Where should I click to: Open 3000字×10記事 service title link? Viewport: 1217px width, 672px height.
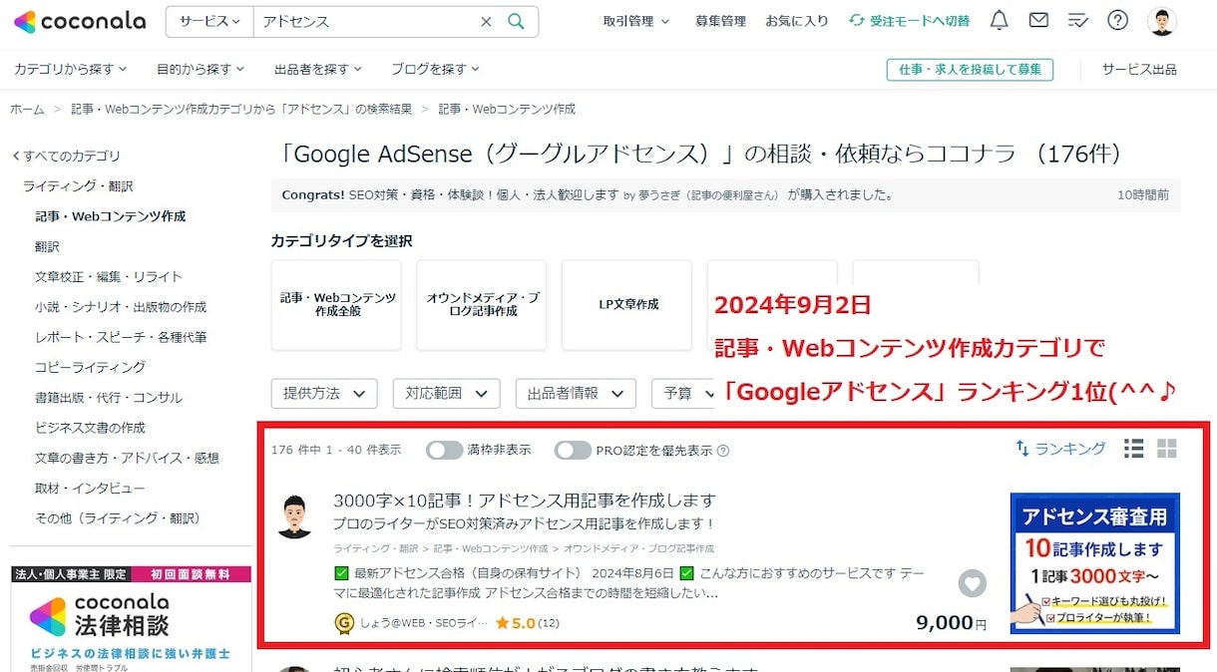525,501
